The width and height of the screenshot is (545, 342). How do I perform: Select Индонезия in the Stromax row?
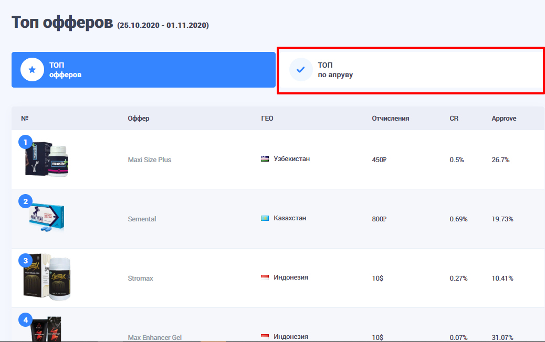[291, 277]
